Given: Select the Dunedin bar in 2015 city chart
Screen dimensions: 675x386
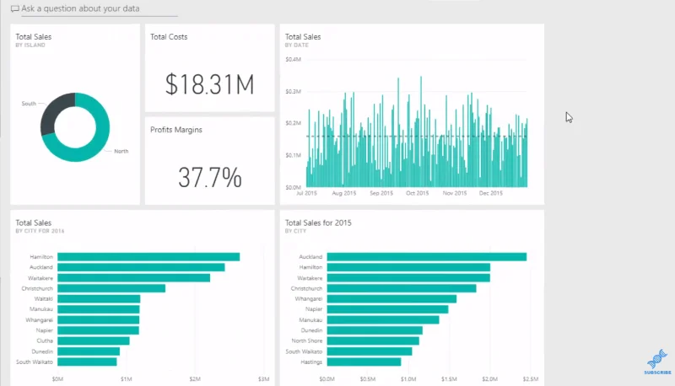Looking at the screenshot, I should click(375, 330).
